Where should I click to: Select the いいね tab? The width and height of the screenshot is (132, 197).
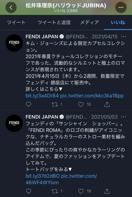[x=118, y=23]
